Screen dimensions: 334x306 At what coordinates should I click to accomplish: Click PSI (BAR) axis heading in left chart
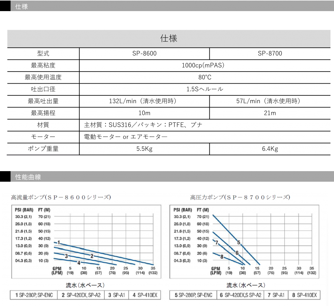tap(24, 210)
